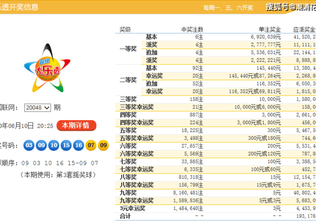Click the 六等奖幸运奖 row label

pyautogui.click(x=137, y=154)
